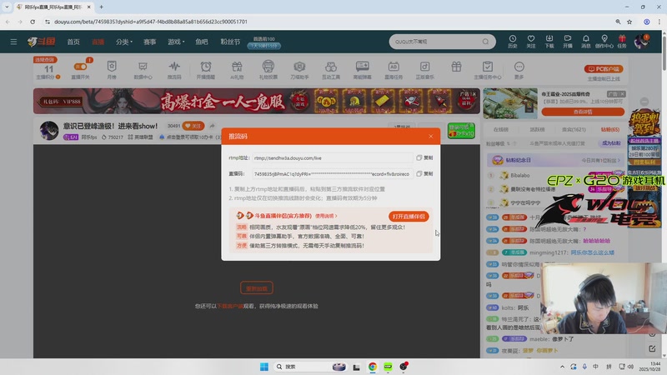Go to 首页 in navigation
Screen dimensions: 667x375
tap(73, 42)
